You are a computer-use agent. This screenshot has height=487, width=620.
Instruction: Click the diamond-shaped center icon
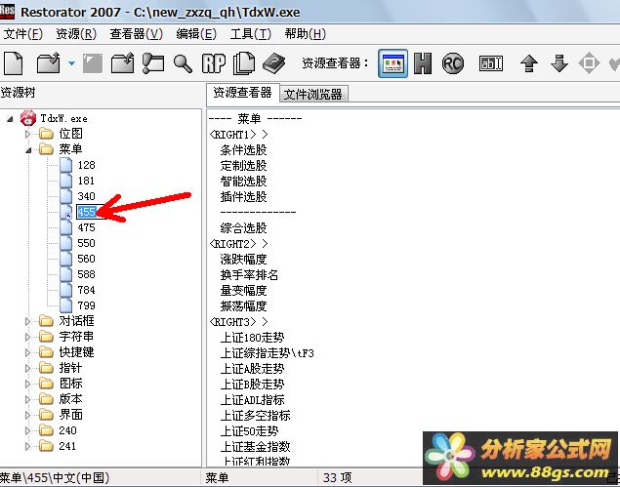[x=589, y=63]
